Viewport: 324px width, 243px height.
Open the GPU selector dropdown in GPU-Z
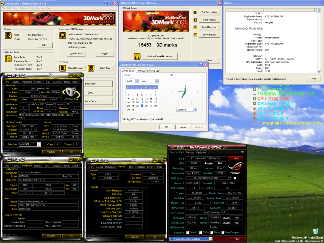click(211, 239)
